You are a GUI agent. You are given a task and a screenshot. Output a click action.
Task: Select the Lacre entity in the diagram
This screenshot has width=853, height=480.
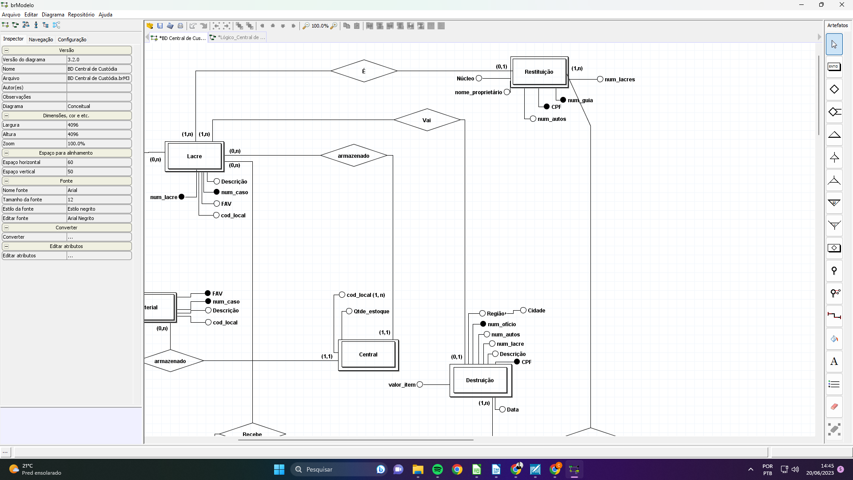(x=194, y=156)
